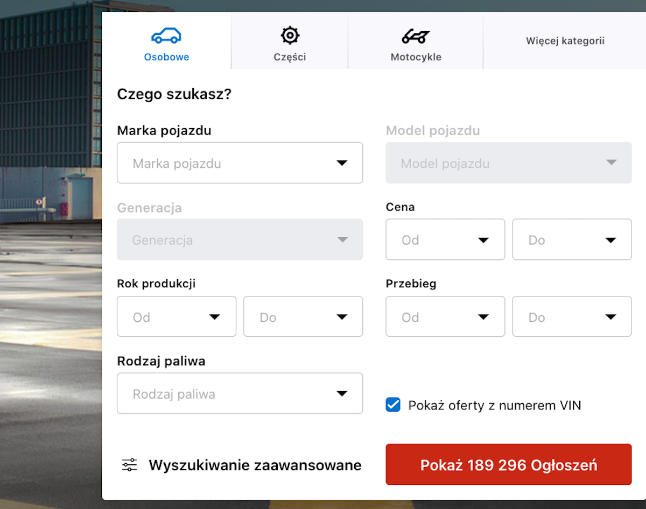Open the Rodzaj paliwa dropdown

coord(240,393)
